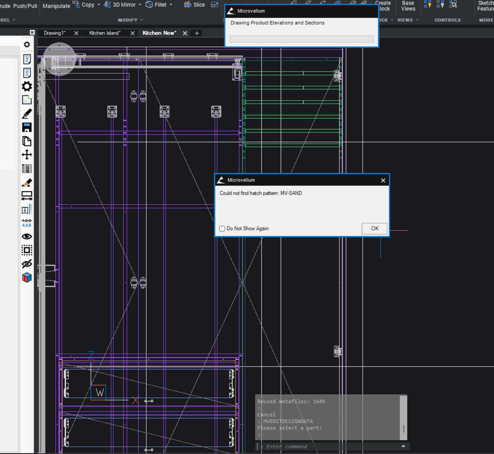Click the Enter command input field
494x454 pixels.
click(327, 446)
